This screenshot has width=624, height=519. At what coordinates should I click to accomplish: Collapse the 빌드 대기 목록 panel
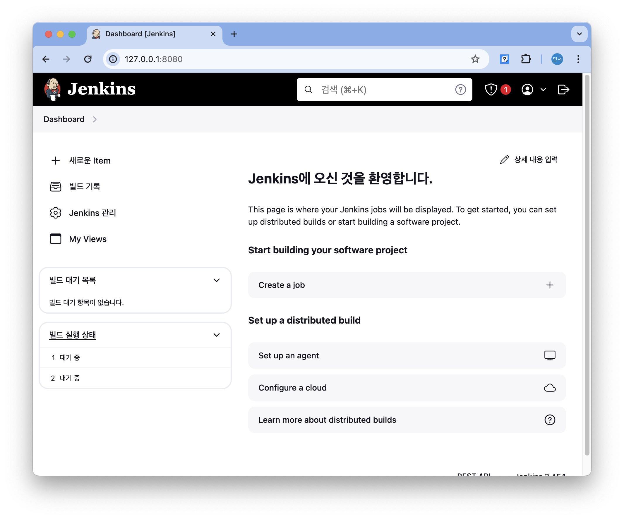point(217,280)
